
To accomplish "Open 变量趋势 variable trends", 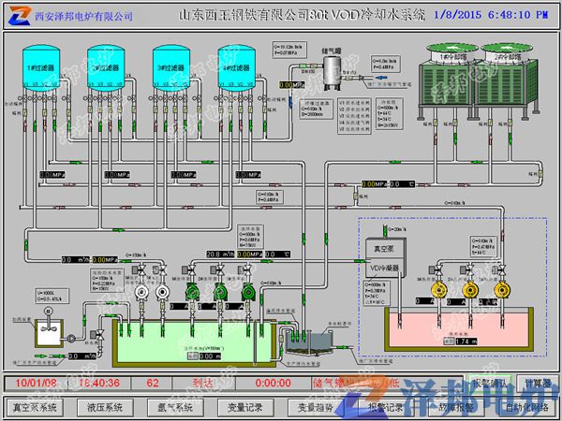I will pos(312,407).
